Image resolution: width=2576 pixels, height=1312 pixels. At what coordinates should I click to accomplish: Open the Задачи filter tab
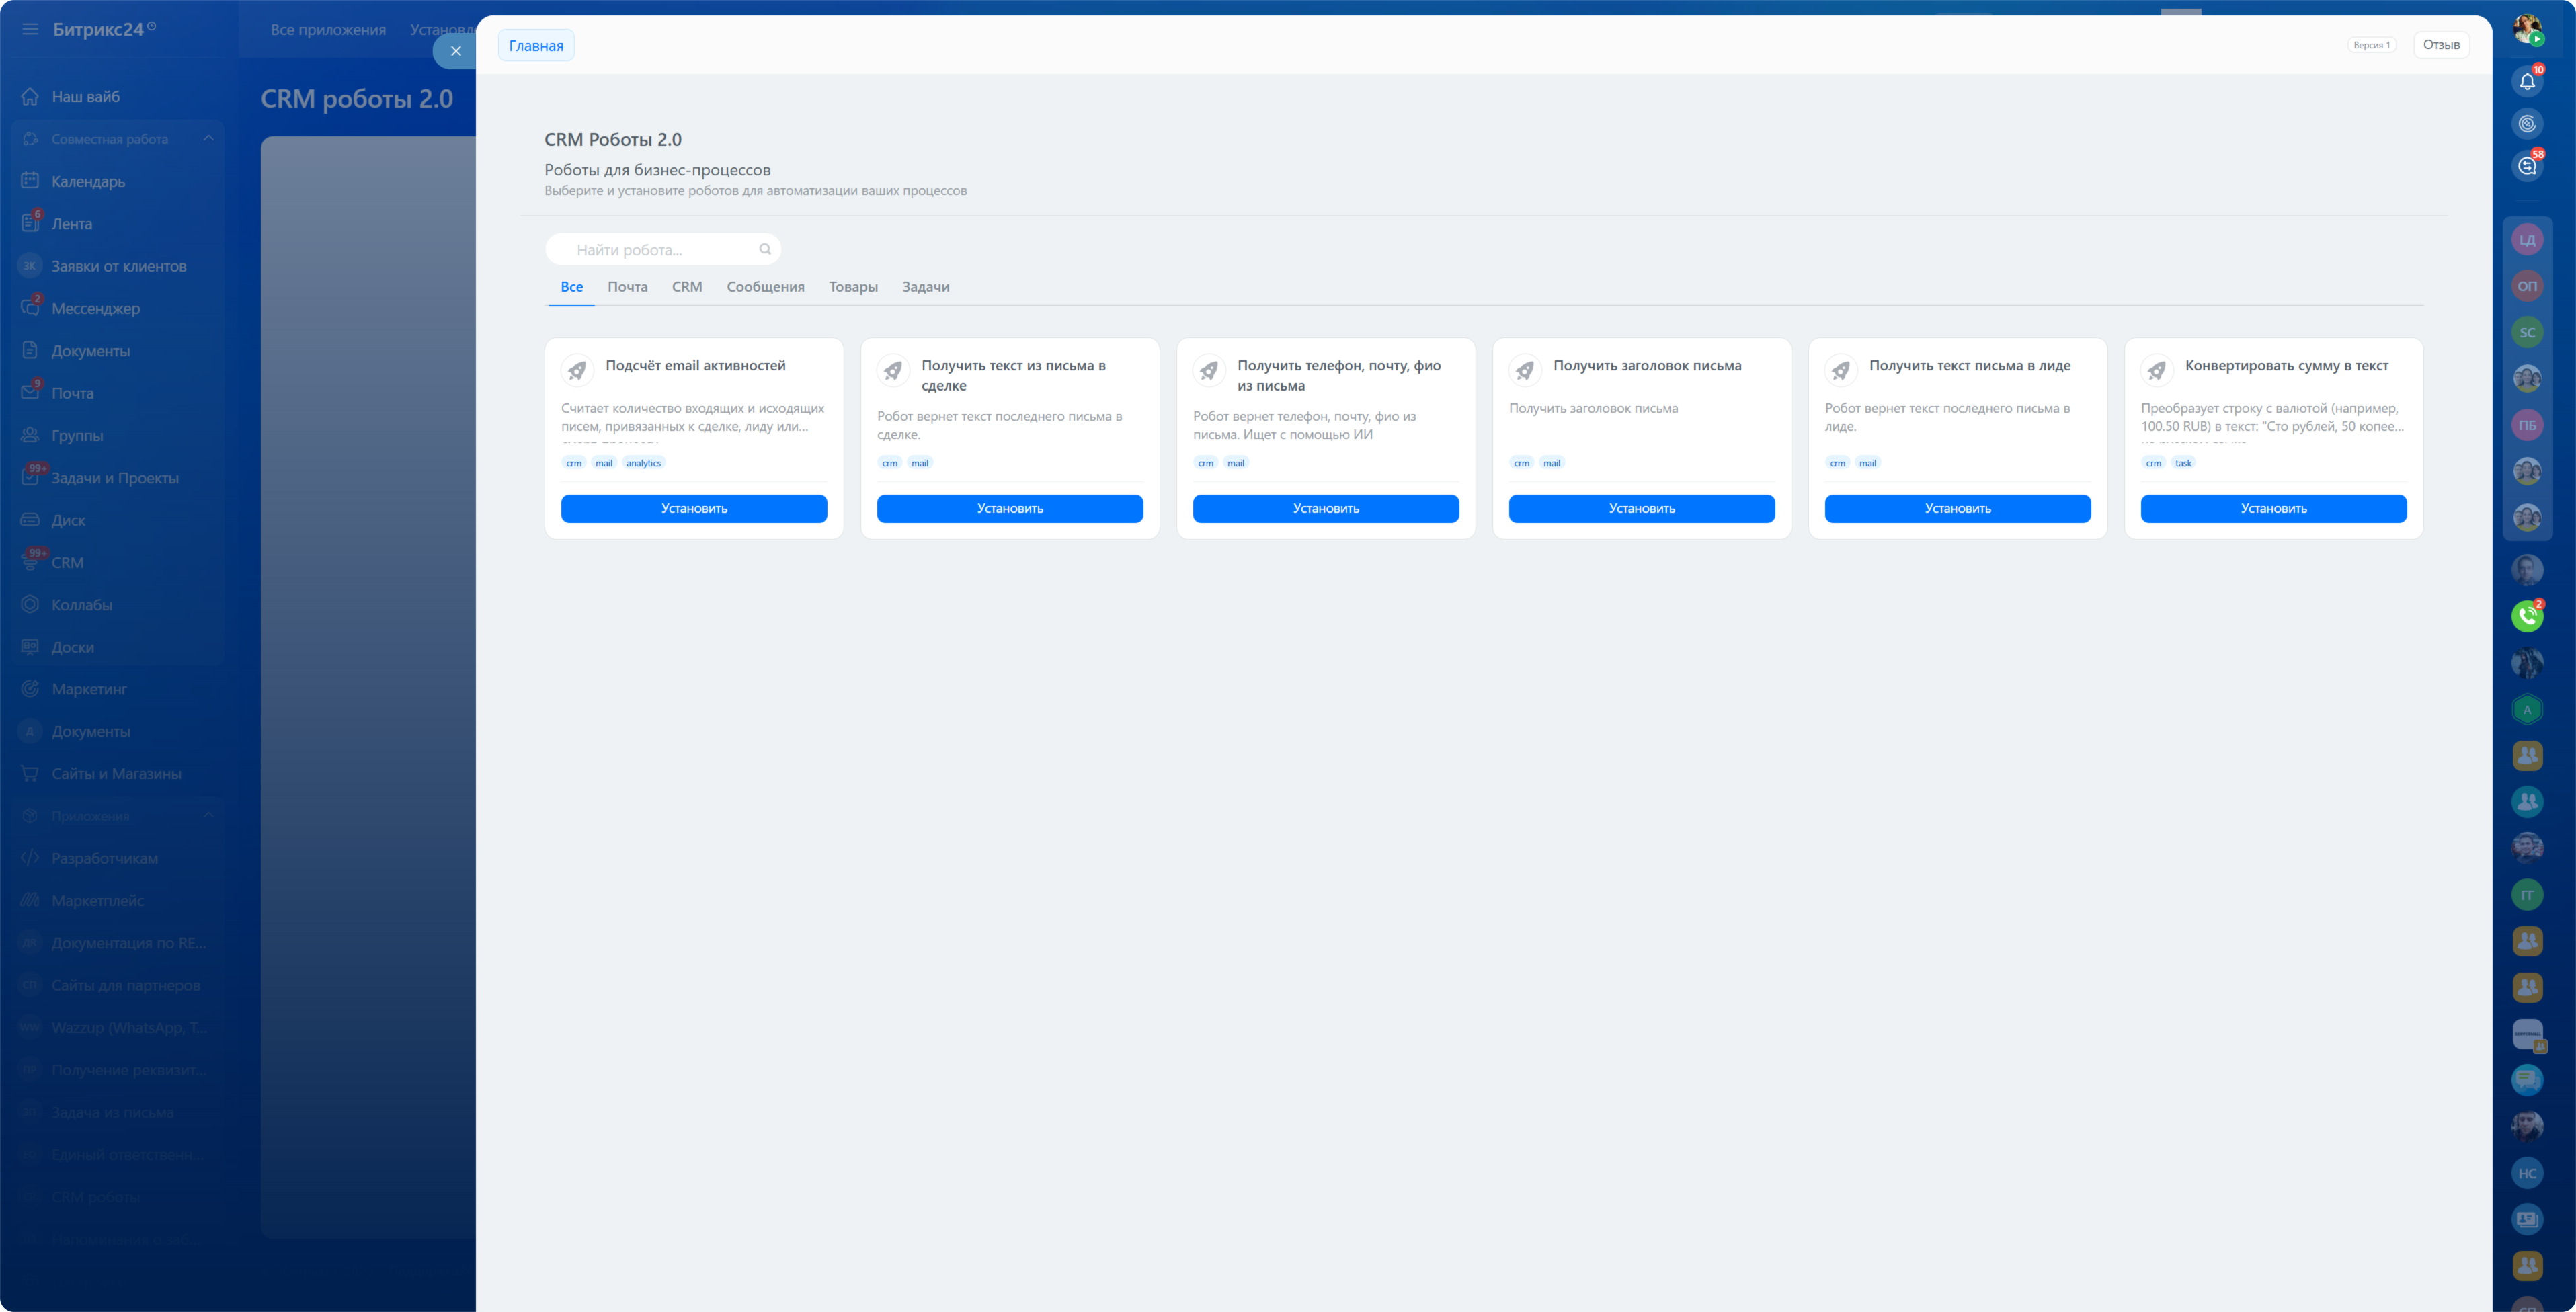pos(925,287)
